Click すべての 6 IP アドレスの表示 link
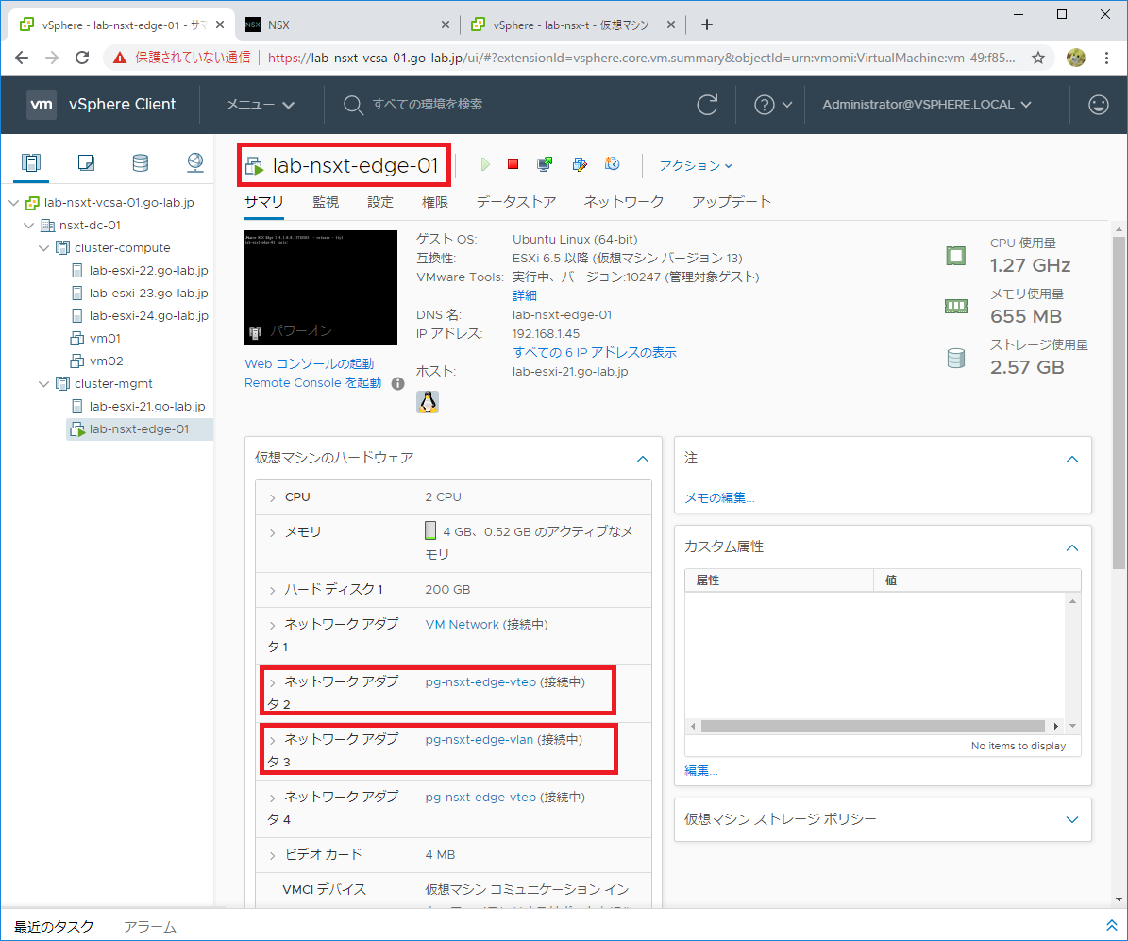1128x941 pixels. (x=595, y=352)
